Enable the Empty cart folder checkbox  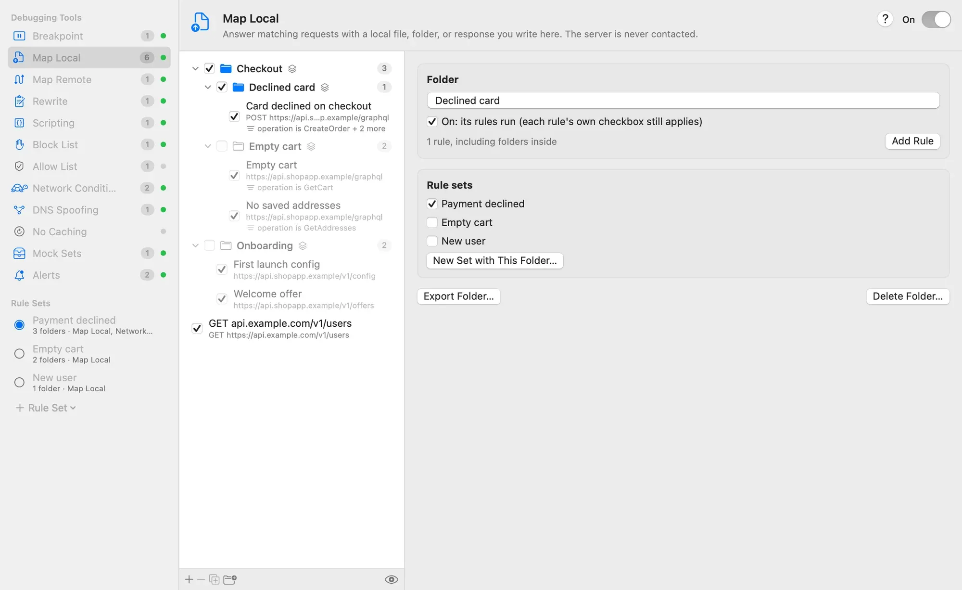(222, 146)
